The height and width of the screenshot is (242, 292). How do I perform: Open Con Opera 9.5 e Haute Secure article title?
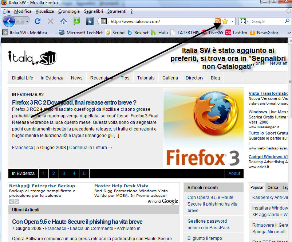point(77,222)
